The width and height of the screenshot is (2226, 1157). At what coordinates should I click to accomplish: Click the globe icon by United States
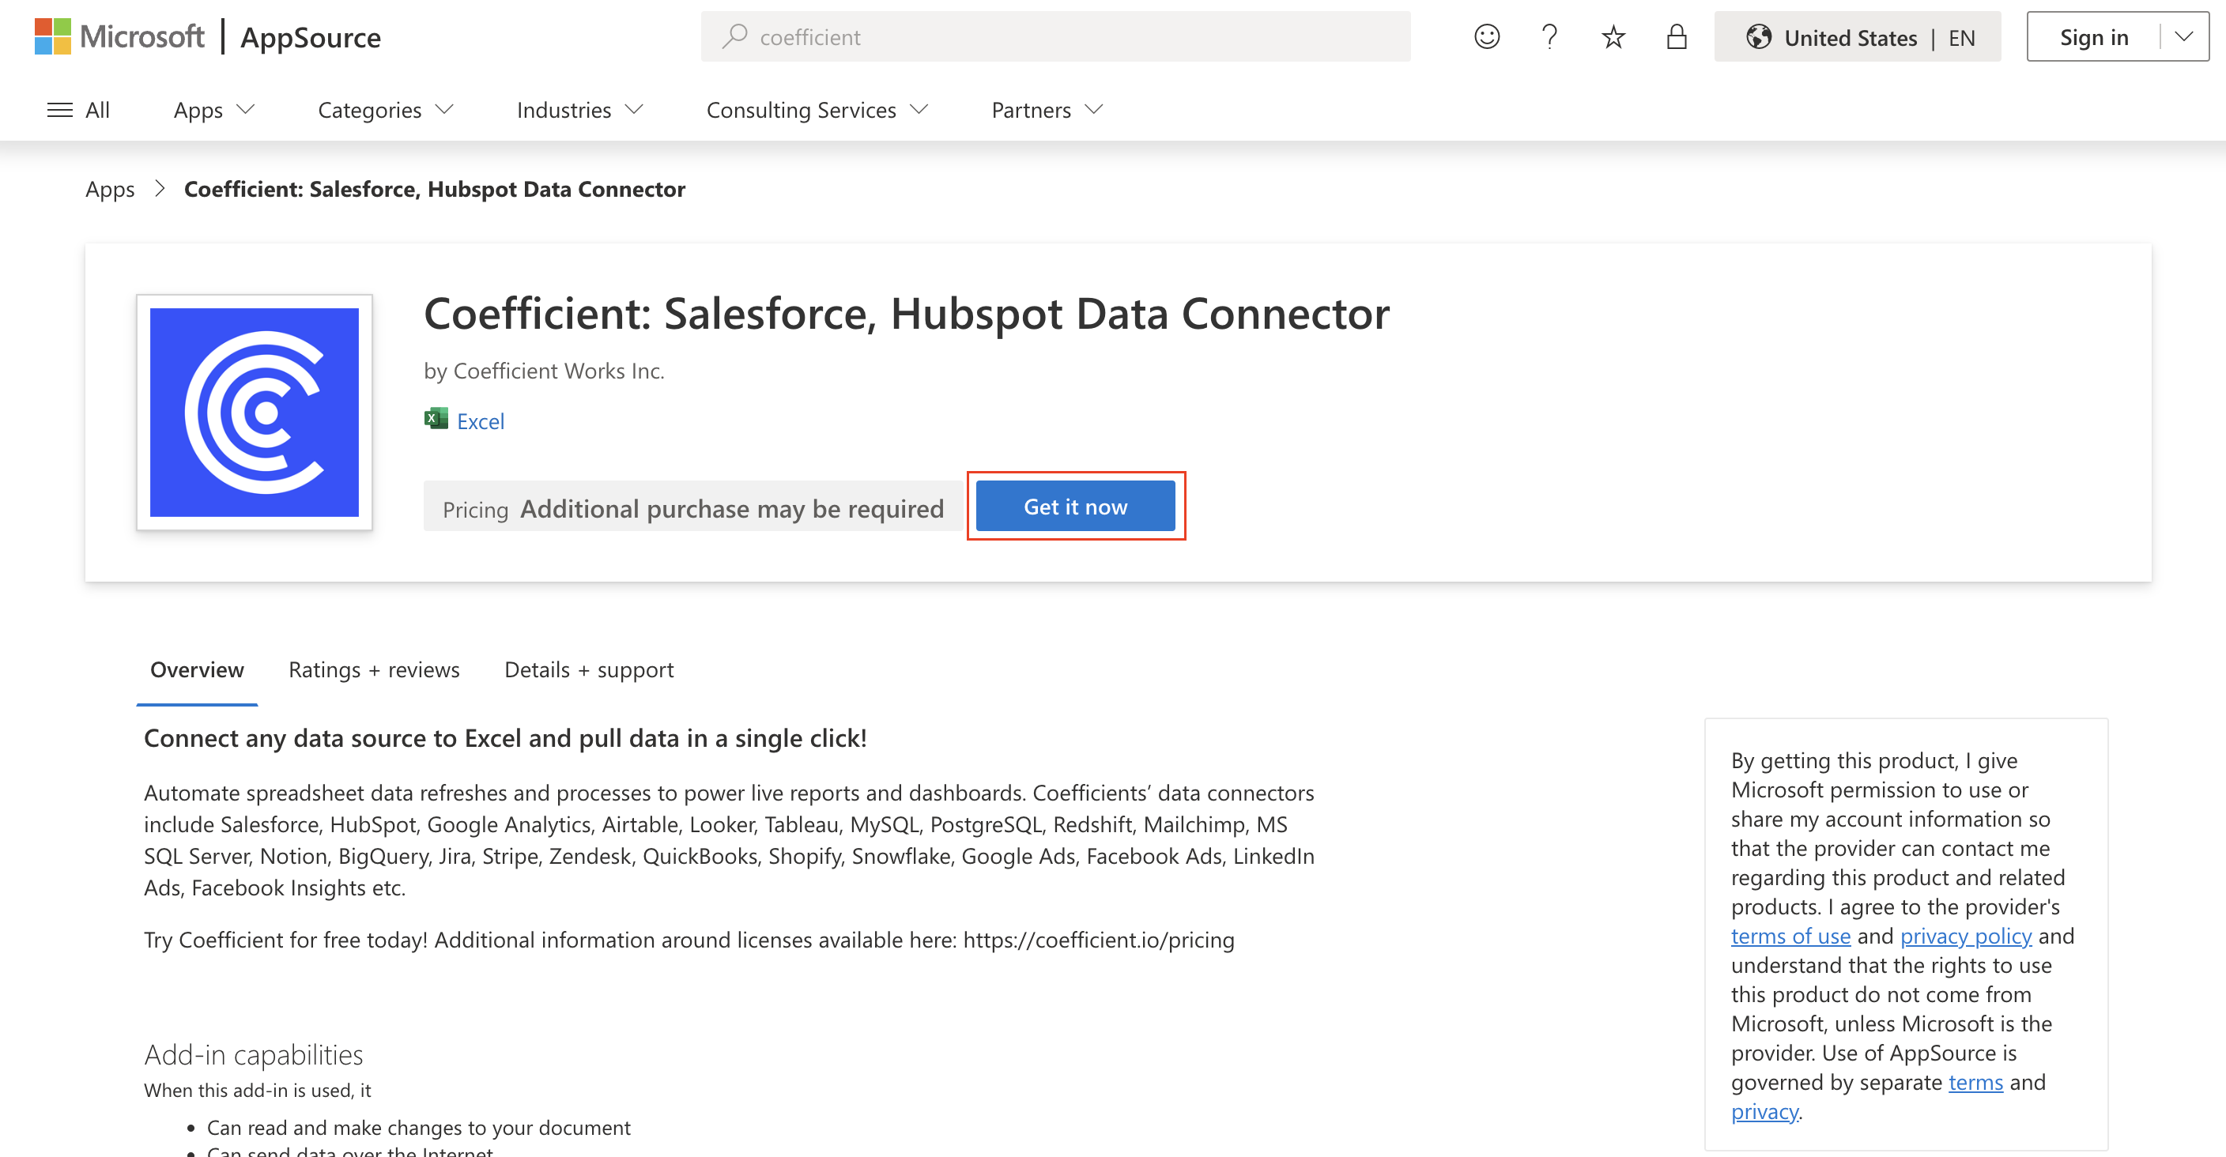(x=1758, y=36)
